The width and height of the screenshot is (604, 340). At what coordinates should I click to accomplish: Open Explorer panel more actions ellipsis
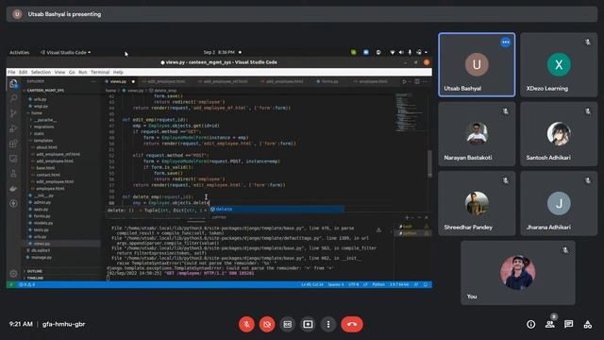(x=93, y=81)
